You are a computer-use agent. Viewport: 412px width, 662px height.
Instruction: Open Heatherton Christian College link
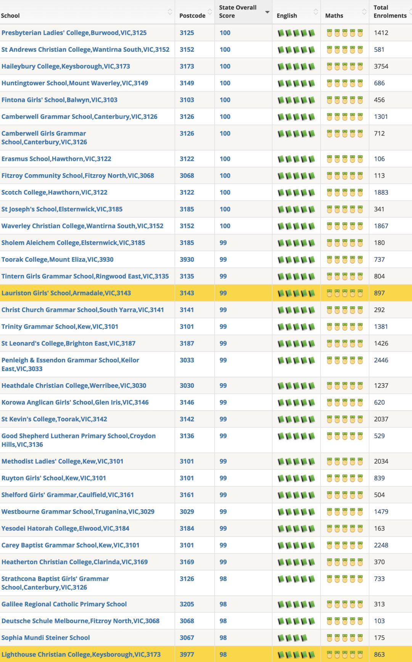tap(75, 562)
